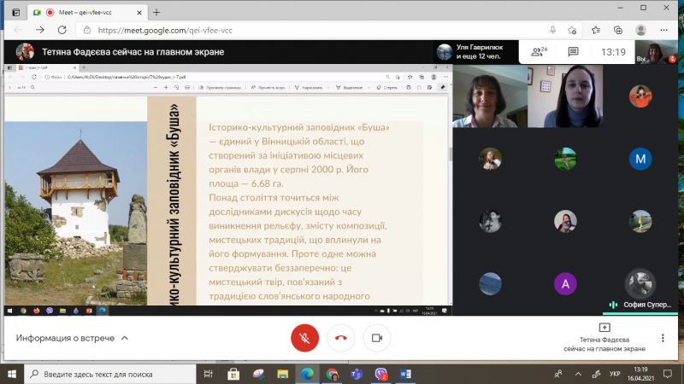Image resolution: width=684 pixels, height=384 pixels.
Task: Expand Информация о встрече details
Action: (72, 338)
